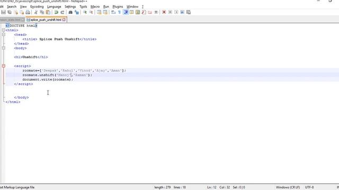Image resolution: width=339 pixels, height=190 pixels.
Task: Start macro recording red button
Action: click(164, 12)
